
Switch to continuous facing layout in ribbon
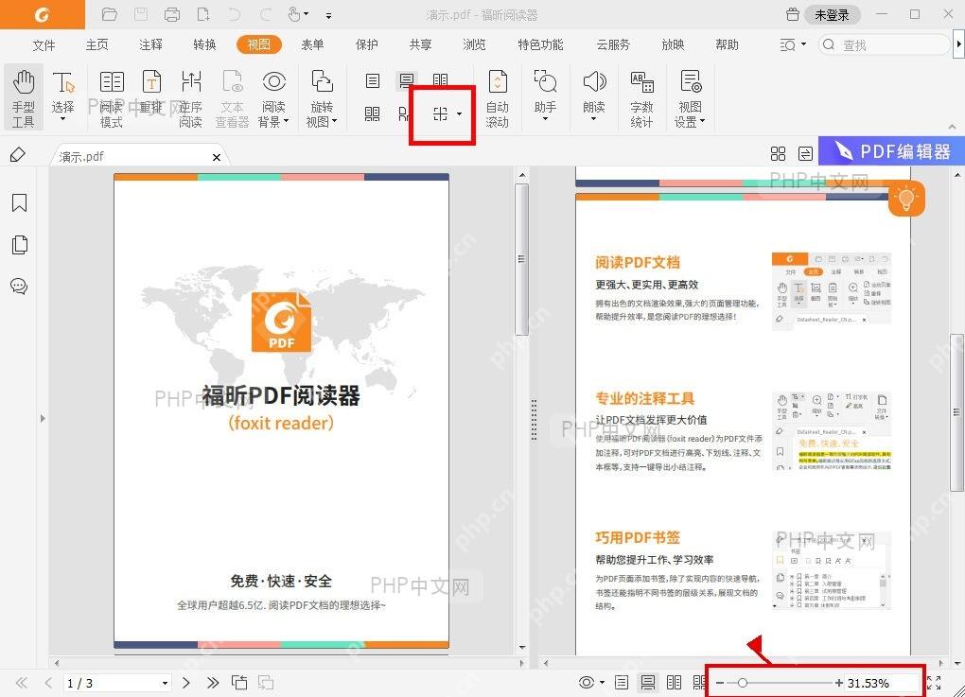pyautogui.click(x=373, y=113)
